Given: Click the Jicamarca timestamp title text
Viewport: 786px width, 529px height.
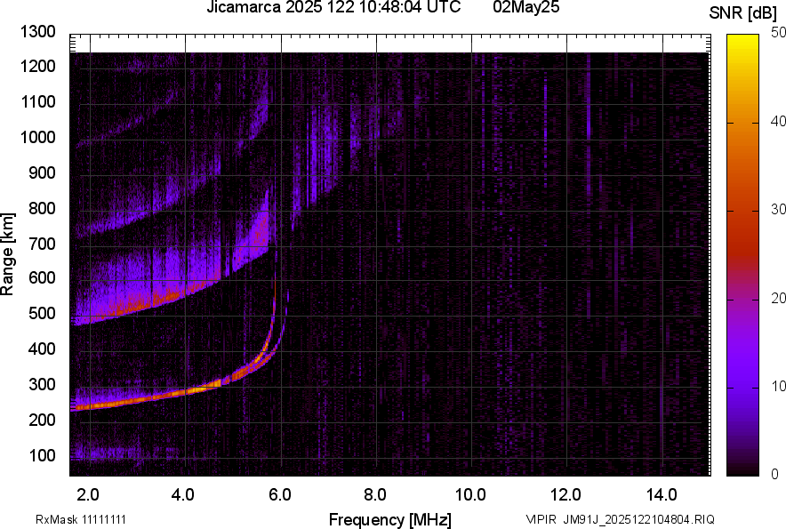Looking at the screenshot, I should point(333,8).
